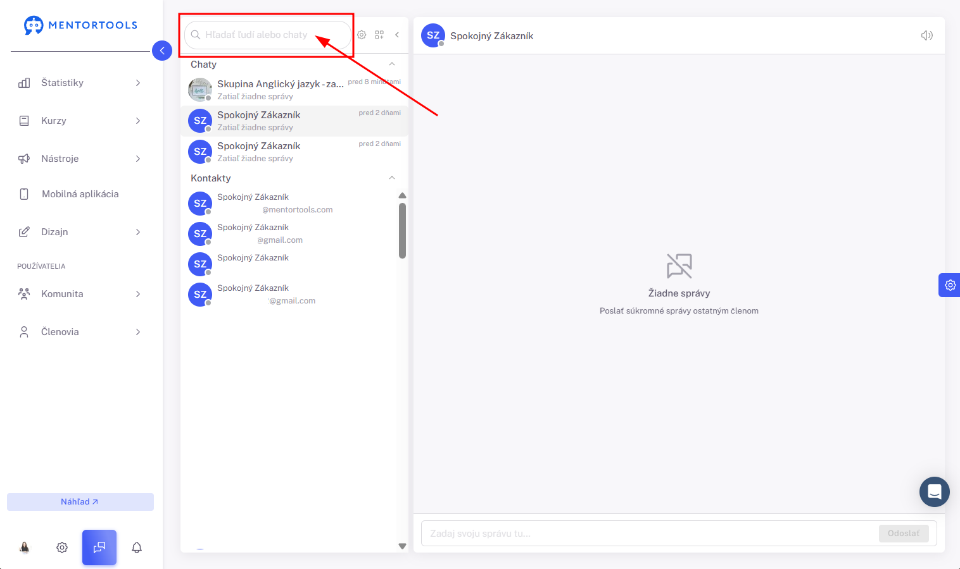Toggle the sound speaker icon in chat header

click(x=927, y=35)
